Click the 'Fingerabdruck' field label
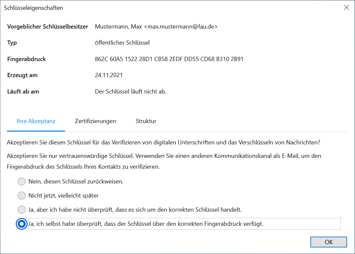The height and width of the screenshot is (254, 355). click(x=27, y=59)
